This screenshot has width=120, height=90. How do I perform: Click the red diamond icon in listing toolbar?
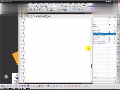(x=40, y=16)
